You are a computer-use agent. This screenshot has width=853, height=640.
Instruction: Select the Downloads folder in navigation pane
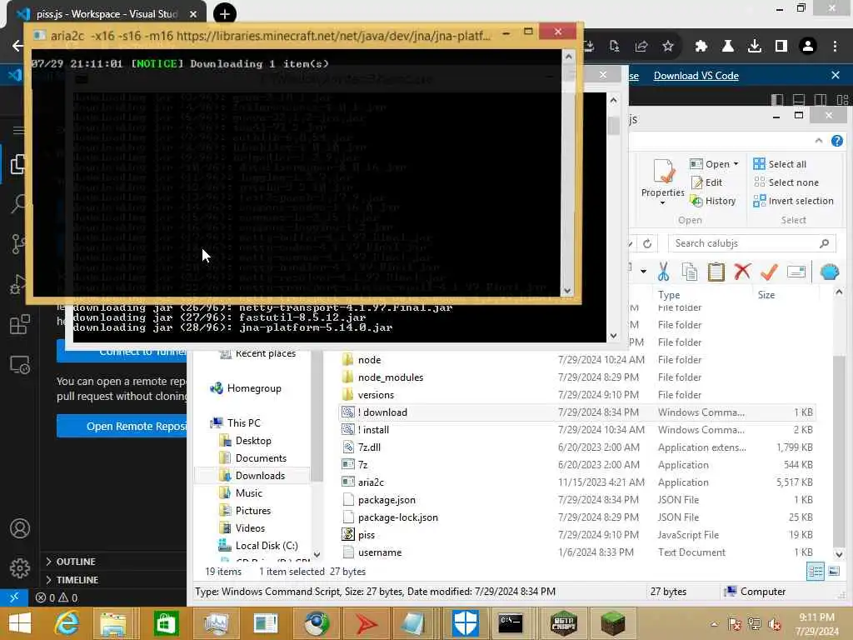260,476
